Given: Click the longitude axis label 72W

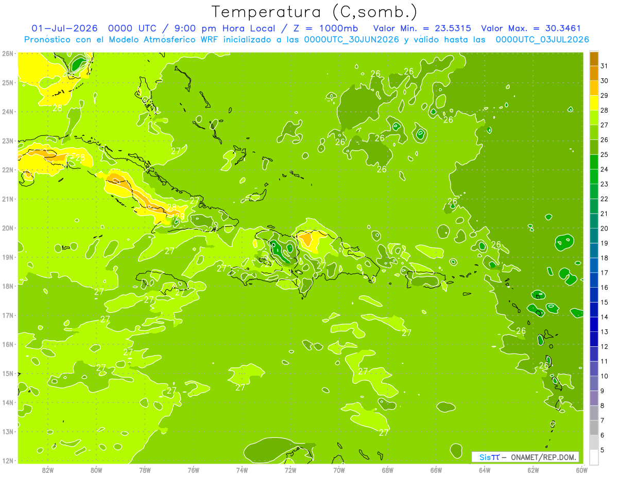Looking at the screenshot, I should [x=290, y=469].
